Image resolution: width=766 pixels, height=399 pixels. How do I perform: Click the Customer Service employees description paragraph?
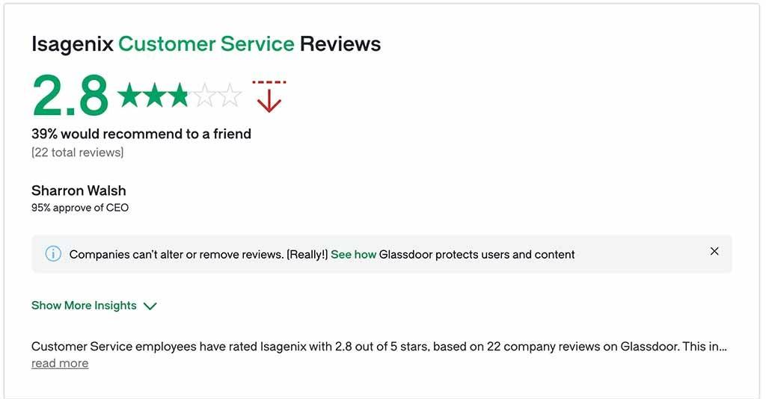coord(379,347)
